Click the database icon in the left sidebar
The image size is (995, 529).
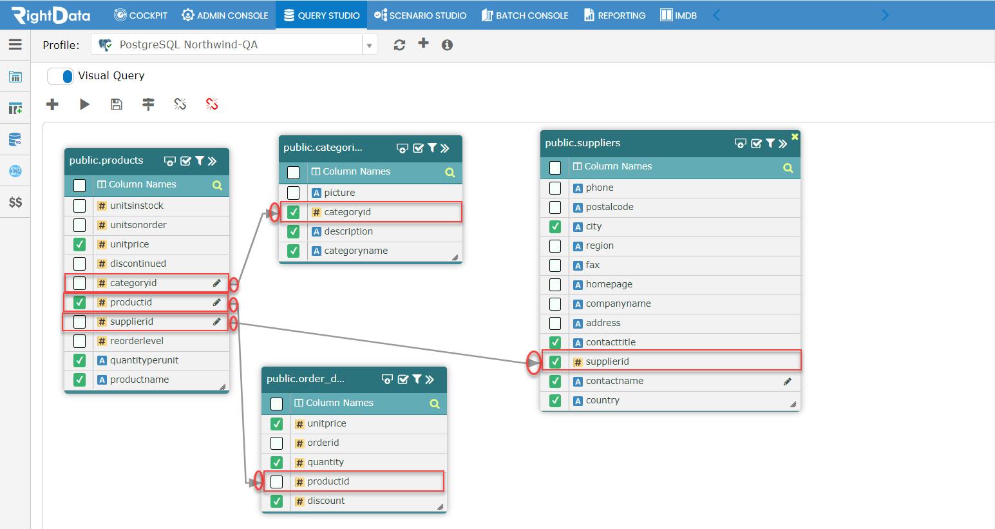14,139
